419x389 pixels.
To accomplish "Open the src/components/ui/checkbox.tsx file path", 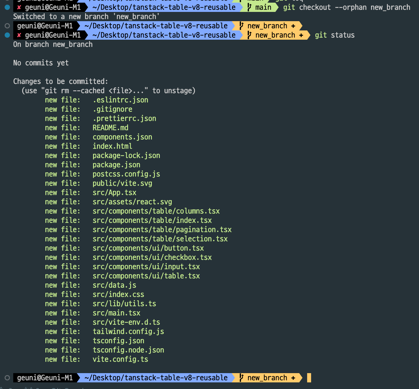I will pyautogui.click(x=152, y=257).
